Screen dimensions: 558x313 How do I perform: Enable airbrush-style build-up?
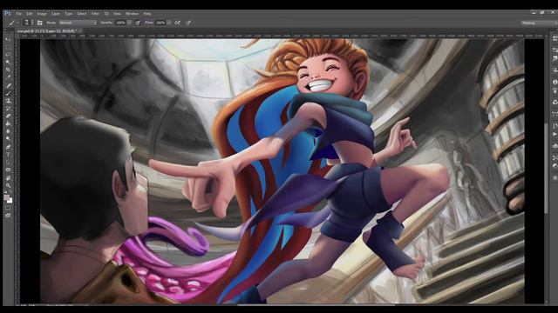click(x=177, y=23)
